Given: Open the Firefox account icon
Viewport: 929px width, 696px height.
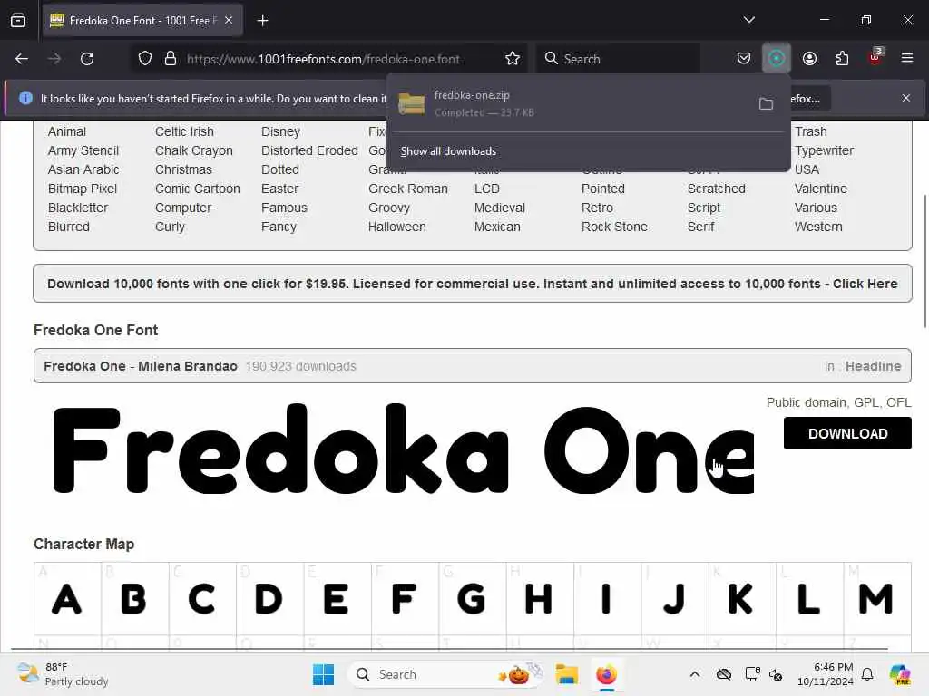Looking at the screenshot, I should click(x=809, y=59).
